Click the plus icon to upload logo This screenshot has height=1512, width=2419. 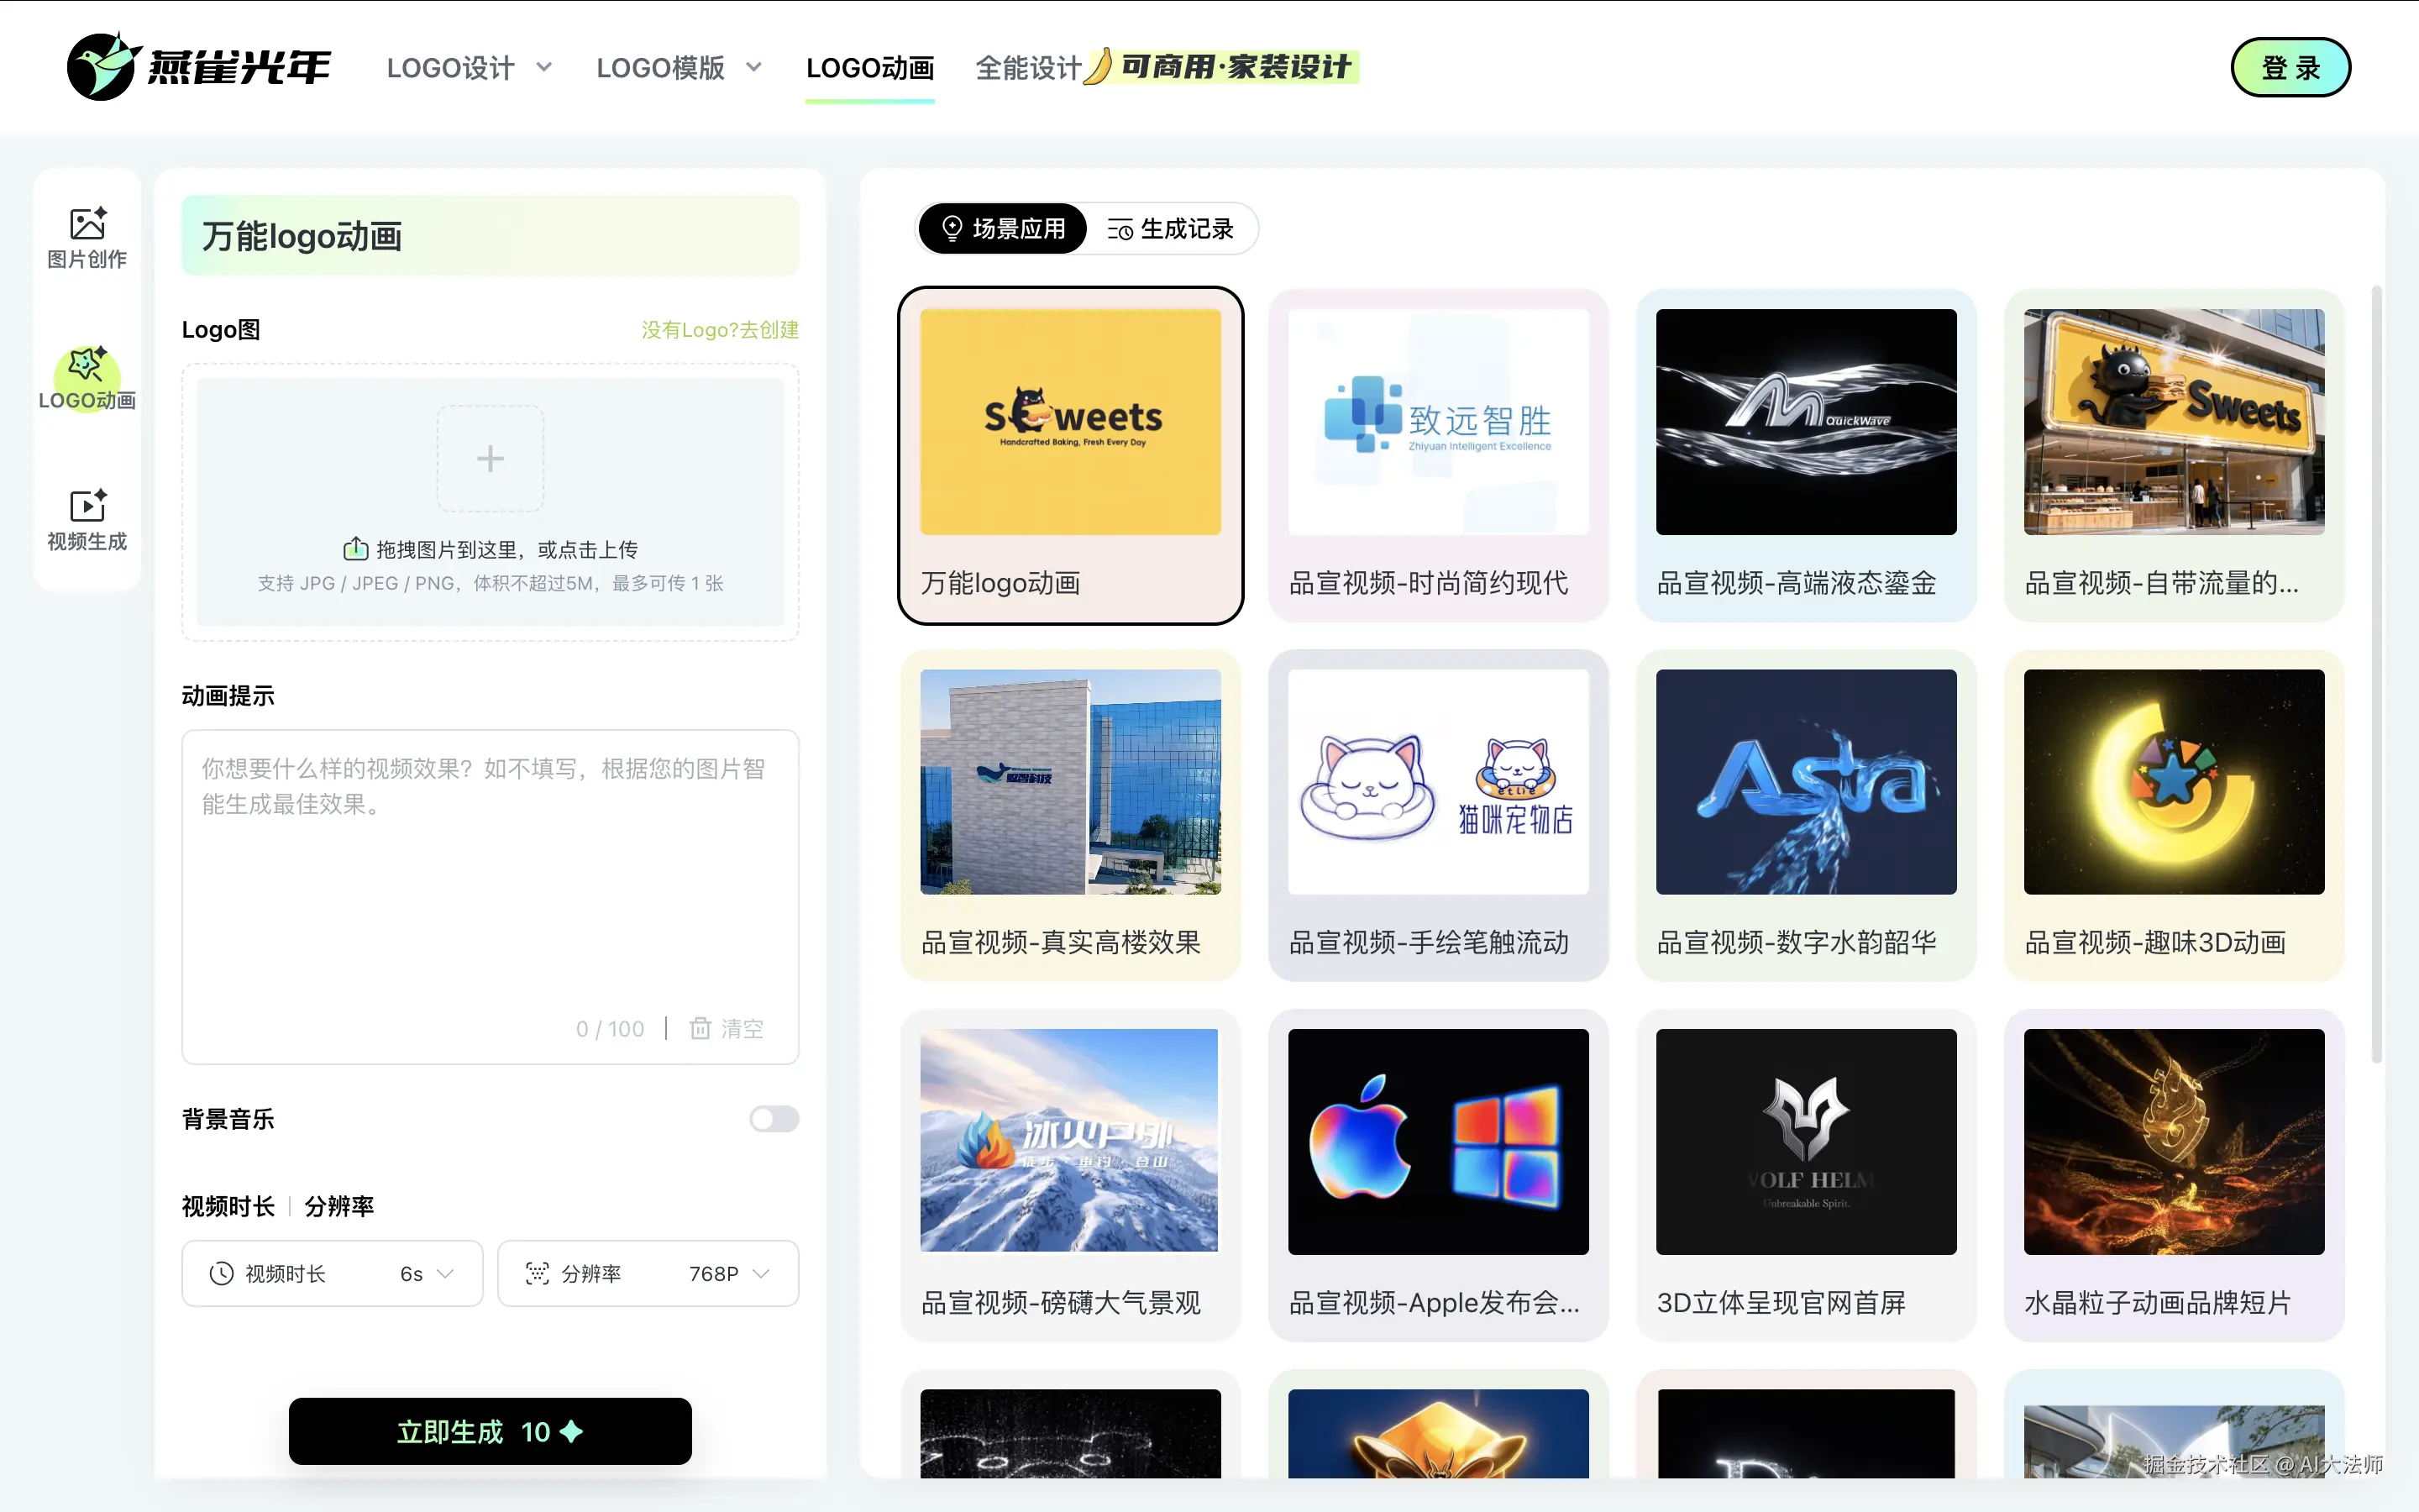point(490,458)
